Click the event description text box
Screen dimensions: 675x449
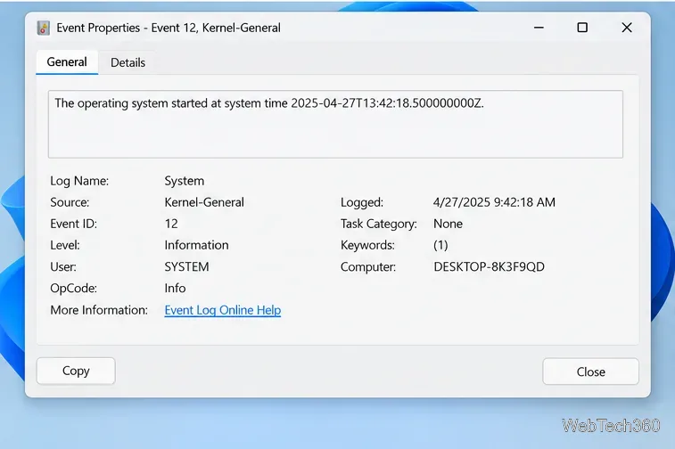335,125
